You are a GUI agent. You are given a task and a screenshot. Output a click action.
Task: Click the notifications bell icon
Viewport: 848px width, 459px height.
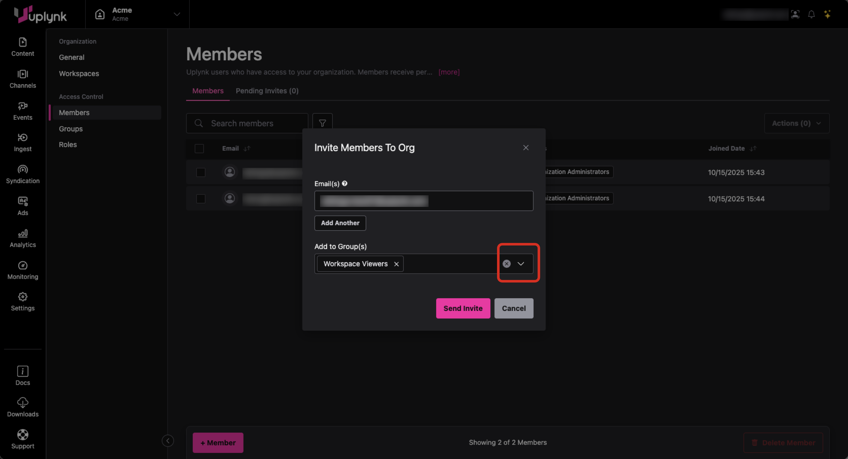pos(811,14)
